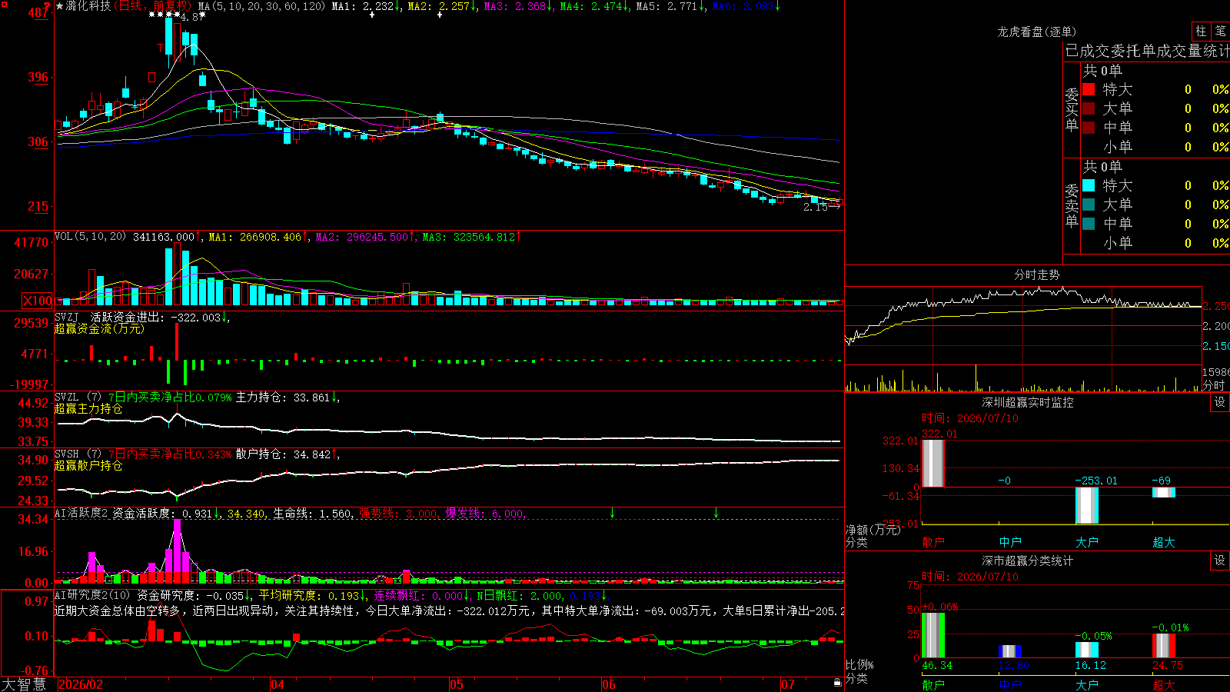Open 设 settings for 深圳超赢实时监控
This screenshot has height=692, width=1230.
[x=1220, y=402]
